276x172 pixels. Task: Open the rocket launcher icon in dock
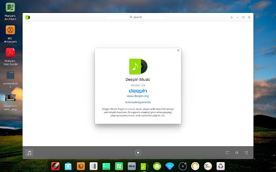pos(56,166)
